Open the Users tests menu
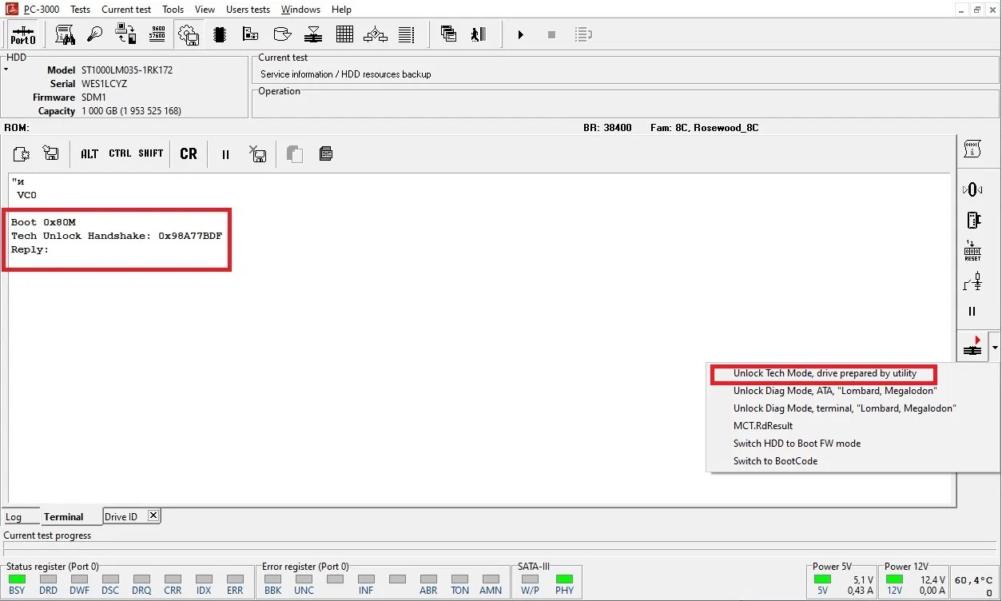The height and width of the screenshot is (601, 1002). coord(248,10)
